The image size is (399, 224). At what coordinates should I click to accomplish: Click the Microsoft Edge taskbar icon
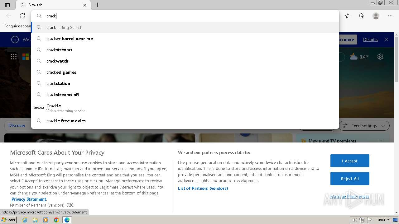(x=67, y=220)
